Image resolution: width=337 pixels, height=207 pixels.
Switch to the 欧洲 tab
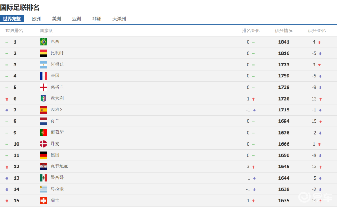pos(37,19)
